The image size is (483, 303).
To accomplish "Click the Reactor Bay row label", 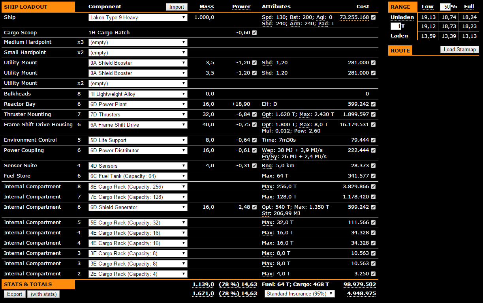I will click(20, 104).
